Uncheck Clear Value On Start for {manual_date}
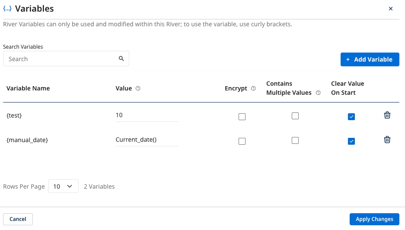 coord(351,141)
